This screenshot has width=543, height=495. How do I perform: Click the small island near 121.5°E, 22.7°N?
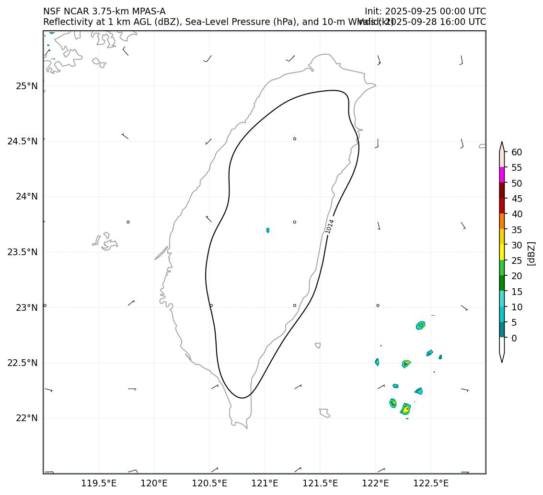click(318, 345)
